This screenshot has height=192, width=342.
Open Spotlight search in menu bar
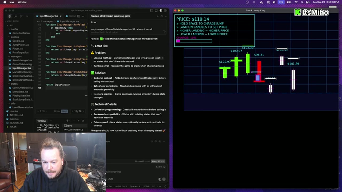click(x=302, y=2)
